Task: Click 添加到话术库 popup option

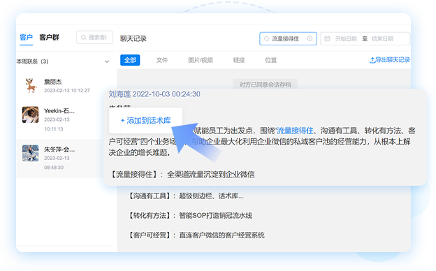Action: [146, 120]
